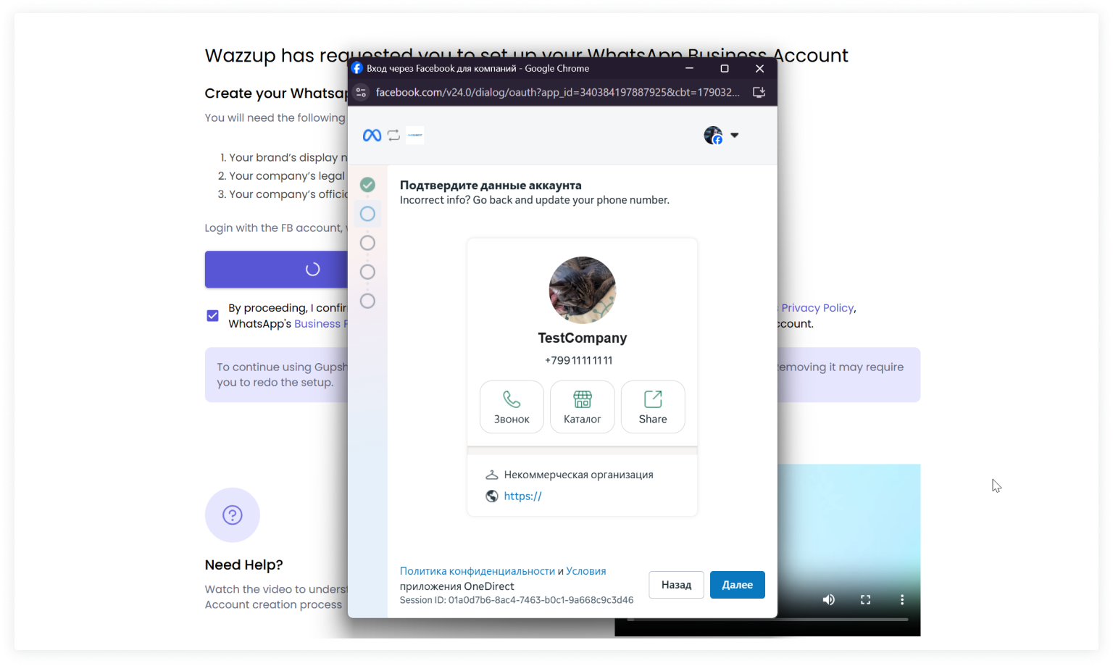The width and height of the screenshot is (1113, 666).
Task: Click the Facebook favicon in title bar
Action: tap(357, 68)
